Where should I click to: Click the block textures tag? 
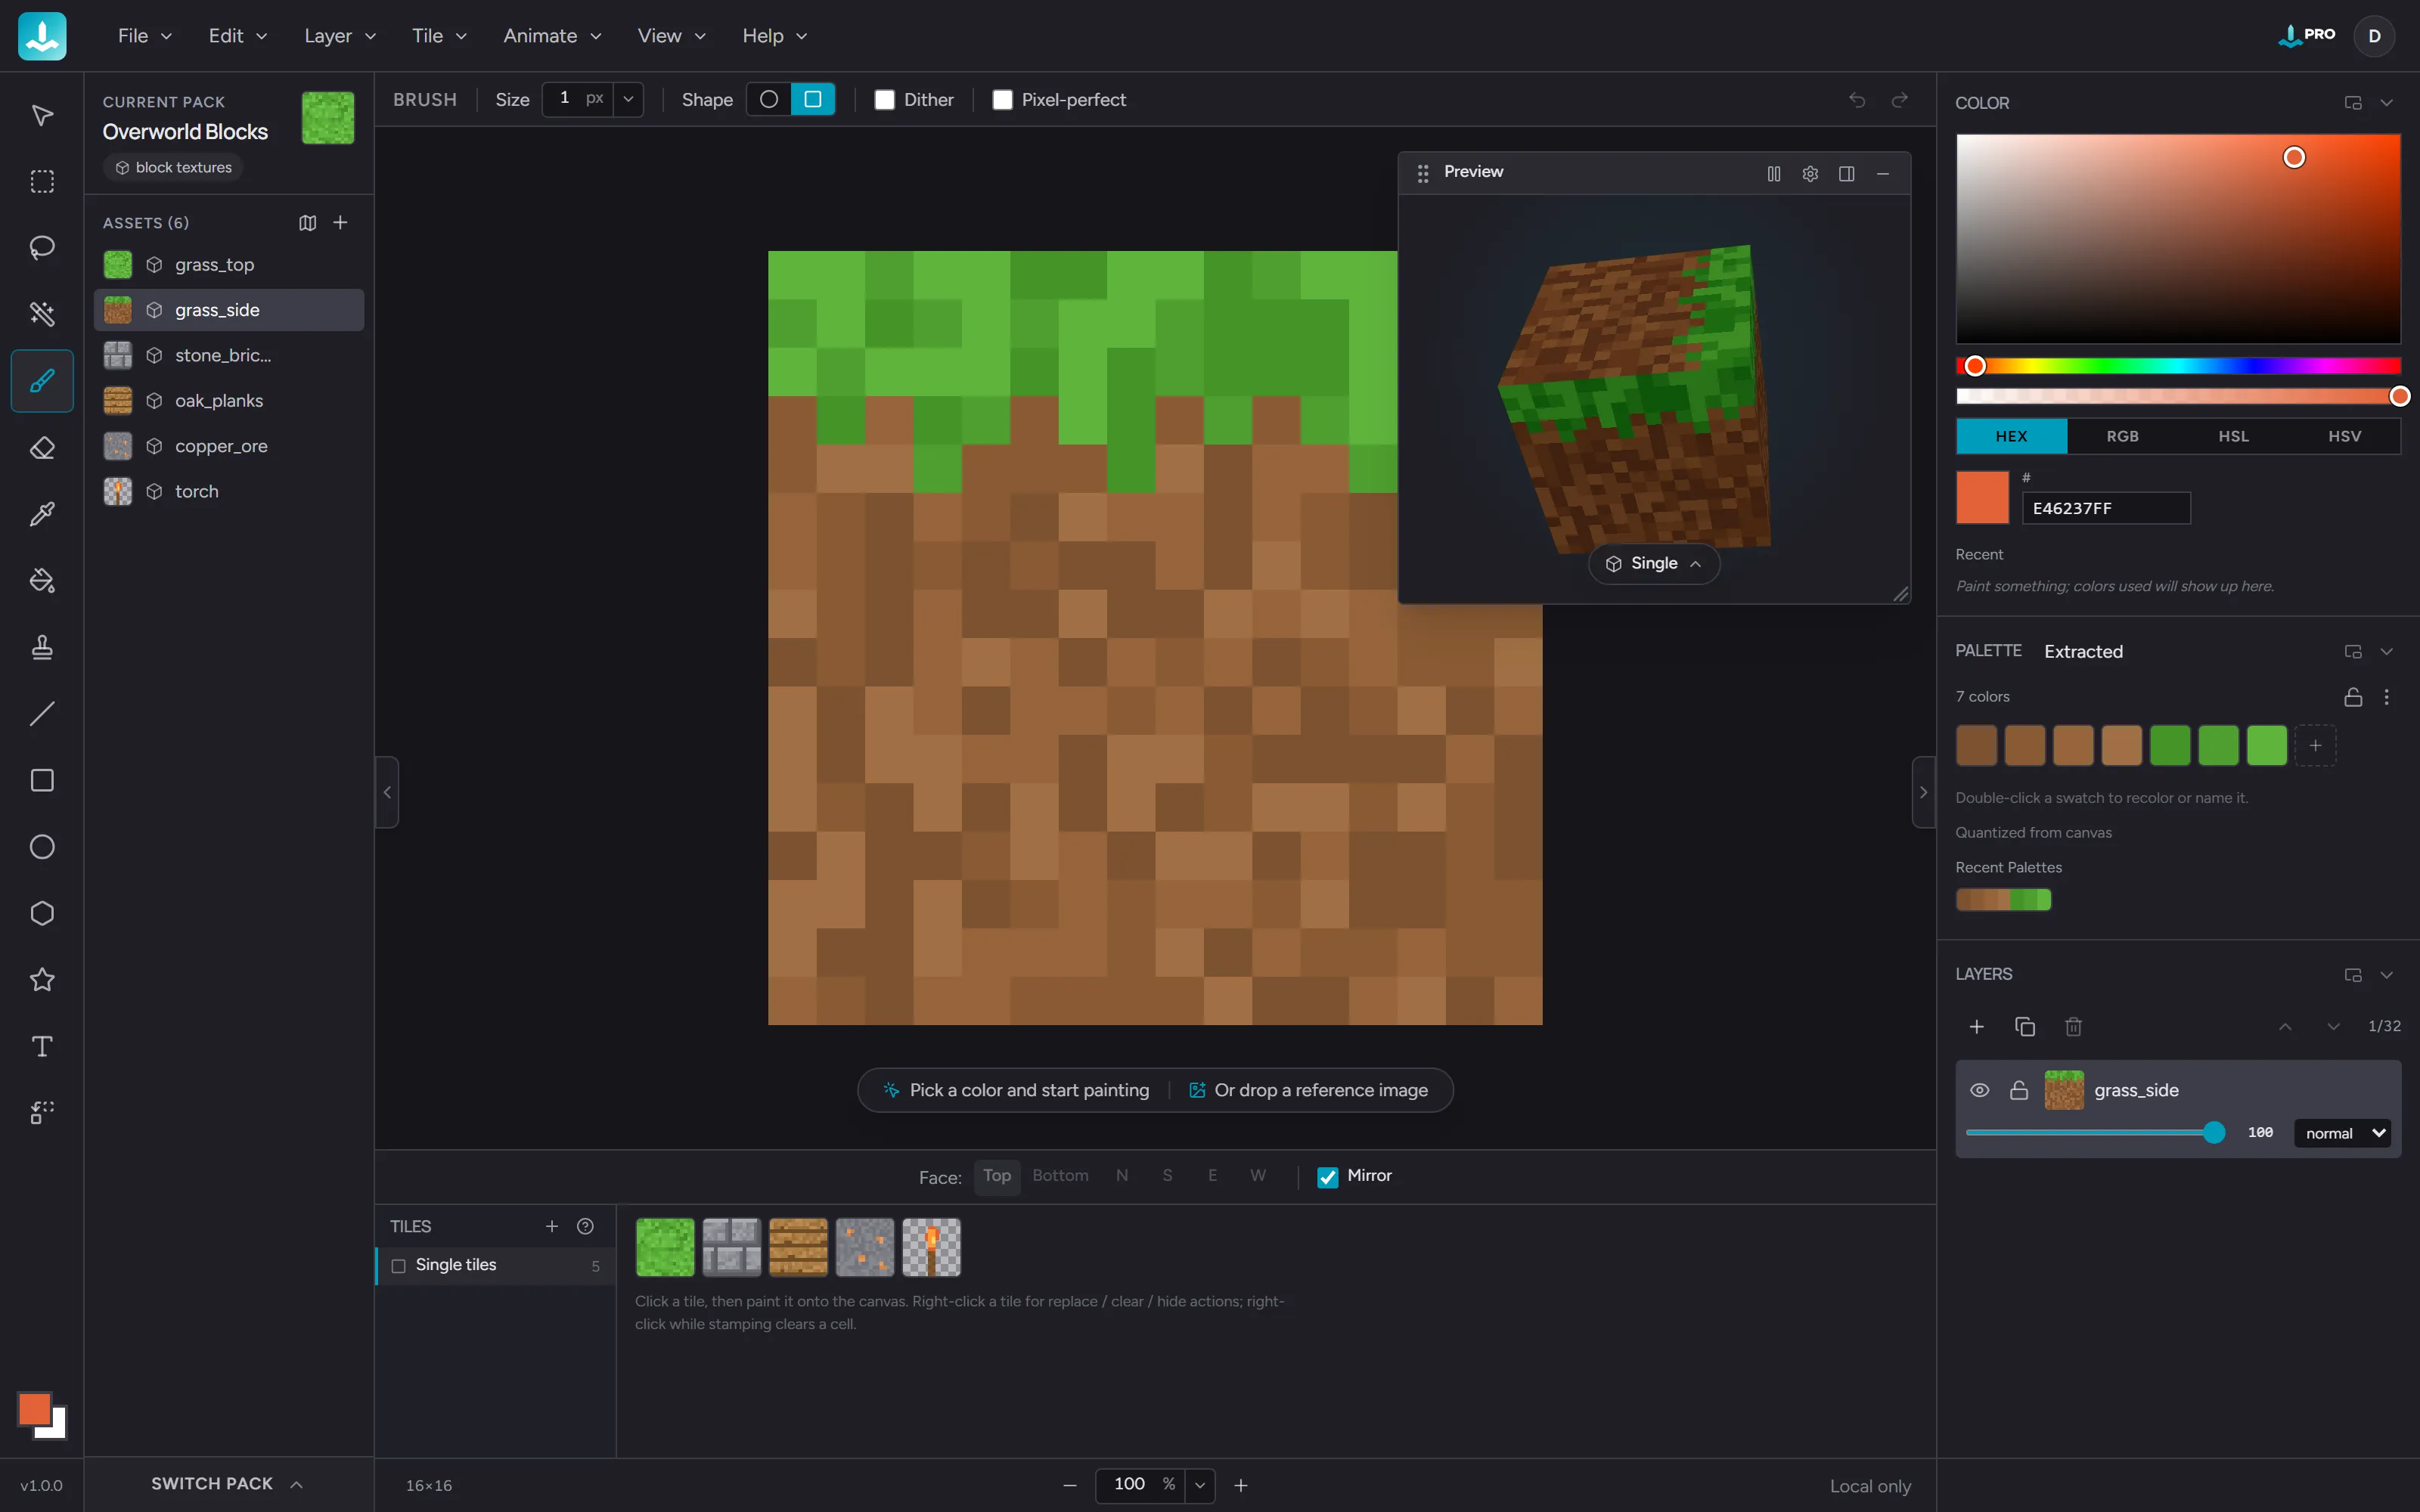point(173,167)
